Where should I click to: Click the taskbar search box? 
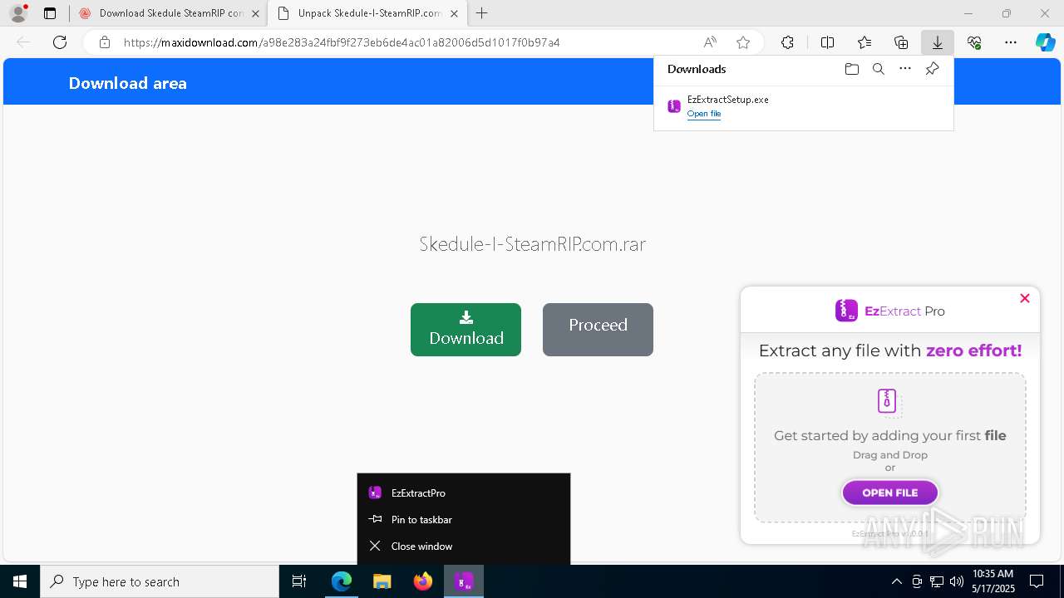click(160, 581)
